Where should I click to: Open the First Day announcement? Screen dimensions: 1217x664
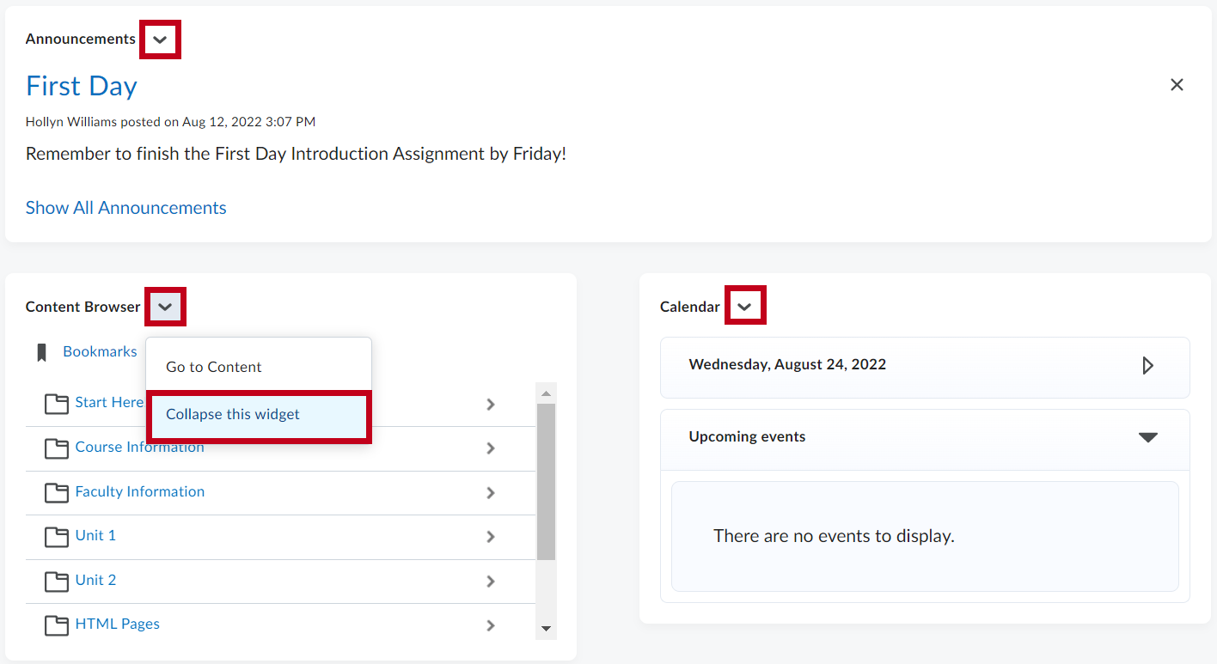point(81,86)
